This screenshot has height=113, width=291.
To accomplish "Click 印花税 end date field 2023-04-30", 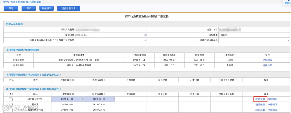I will (x=99, y=99).
